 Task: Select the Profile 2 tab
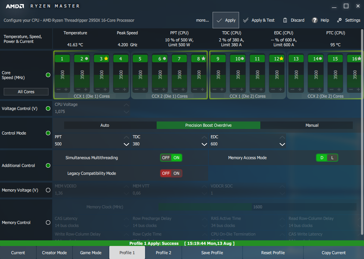tap(163, 253)
